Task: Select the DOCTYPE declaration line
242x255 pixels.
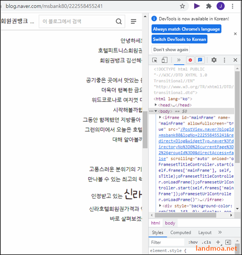Action: [194, 81]
